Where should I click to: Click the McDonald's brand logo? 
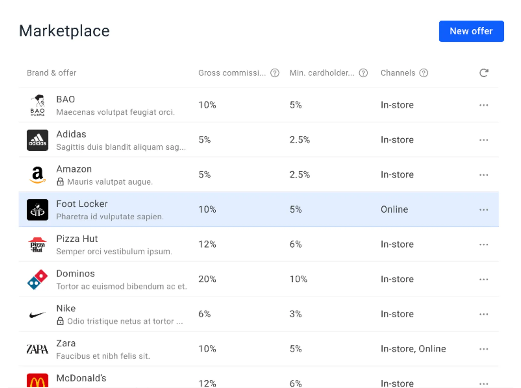coord(38,380)
